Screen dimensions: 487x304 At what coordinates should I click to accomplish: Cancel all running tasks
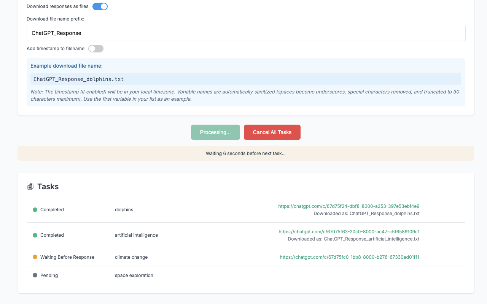[272, 132]
